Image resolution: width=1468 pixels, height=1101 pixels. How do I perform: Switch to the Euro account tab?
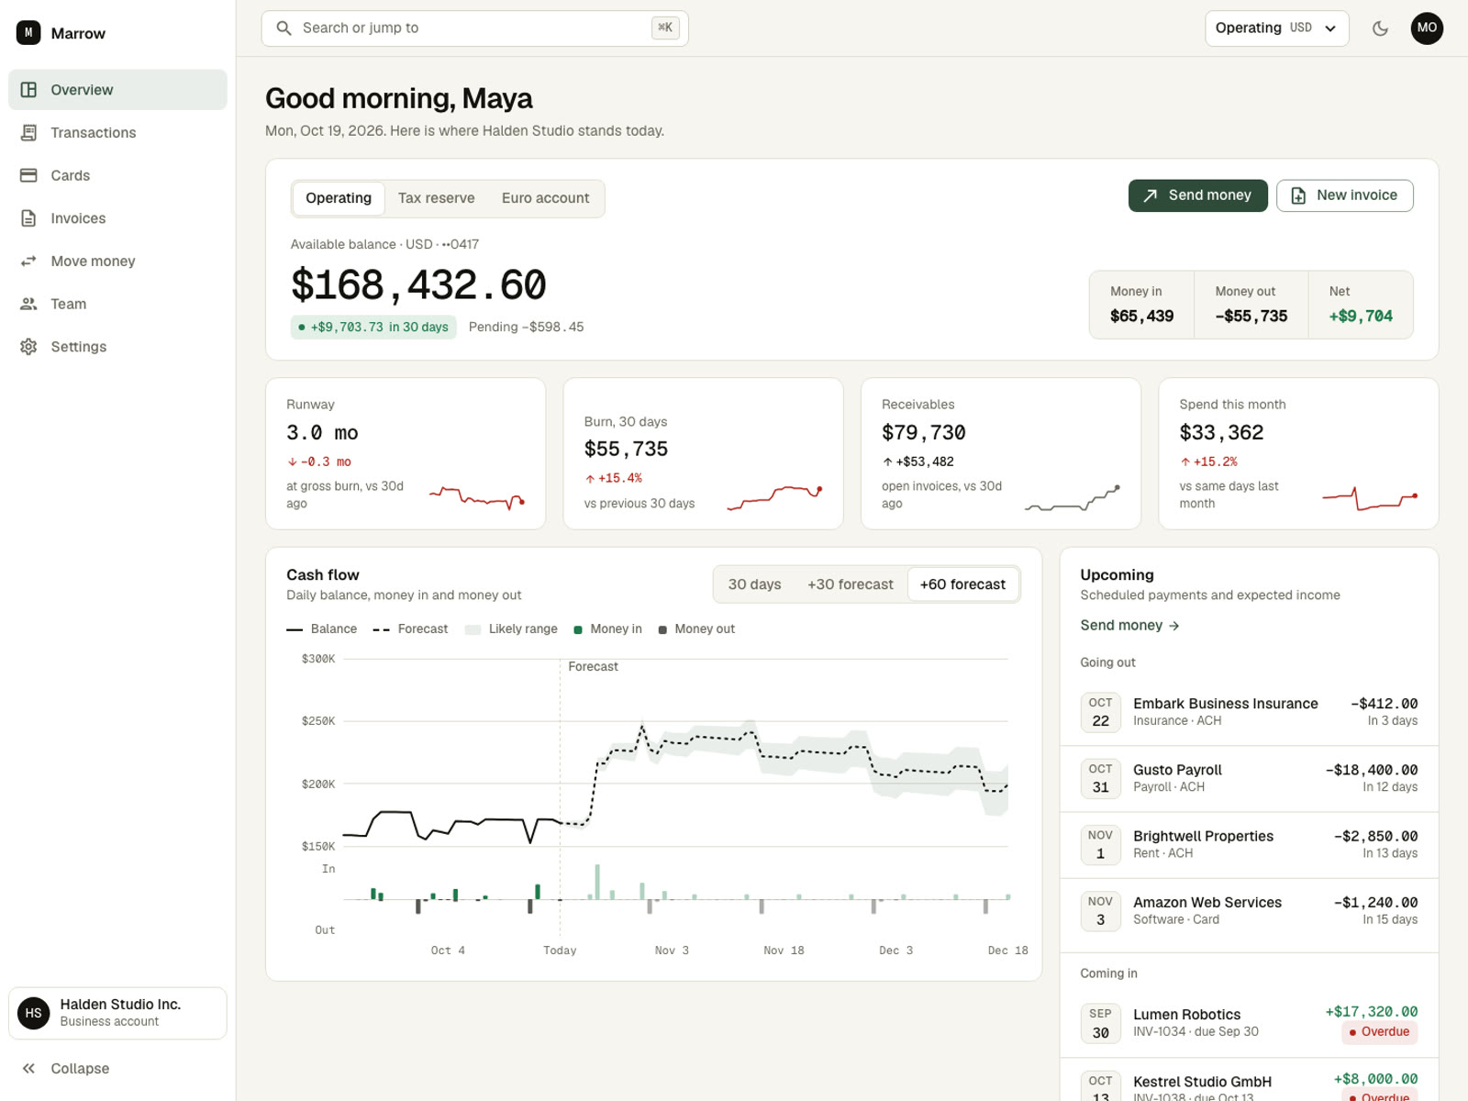[x=545, y=198]
